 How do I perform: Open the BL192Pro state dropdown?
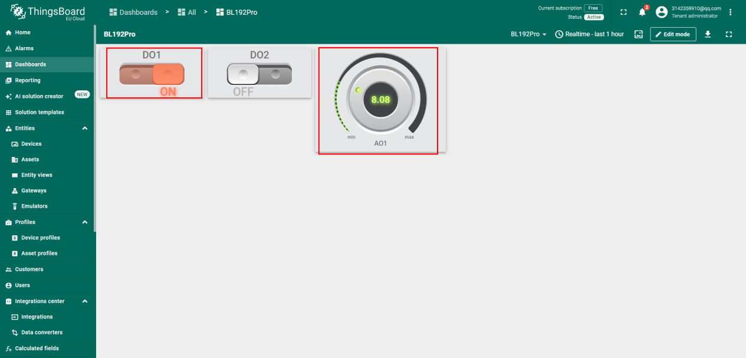pyautogui.click(x=528, y=34)
